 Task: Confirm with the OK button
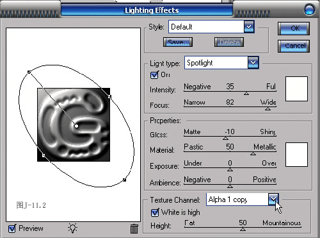coord(294,28)
